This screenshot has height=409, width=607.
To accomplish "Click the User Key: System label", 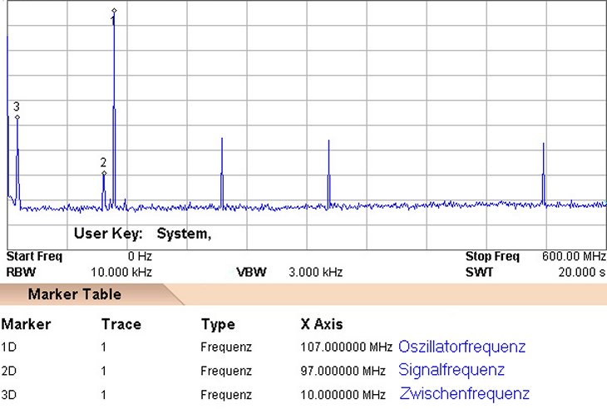I will (142, 234).
